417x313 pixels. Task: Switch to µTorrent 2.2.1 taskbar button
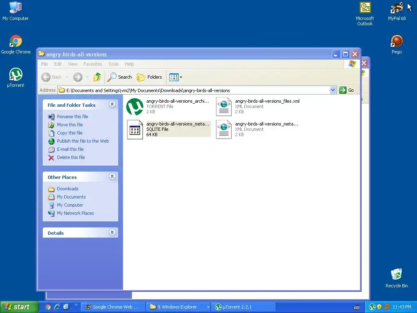244,307
